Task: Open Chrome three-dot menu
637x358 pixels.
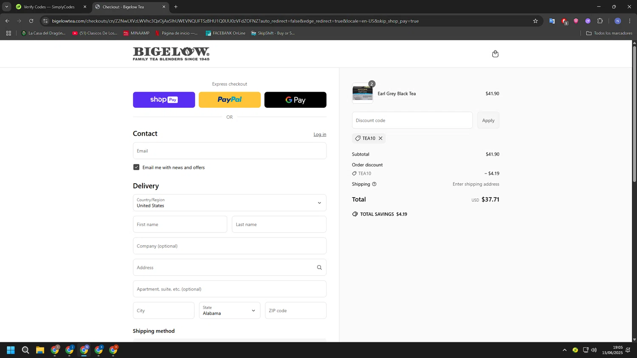Action: pos(630,21)
